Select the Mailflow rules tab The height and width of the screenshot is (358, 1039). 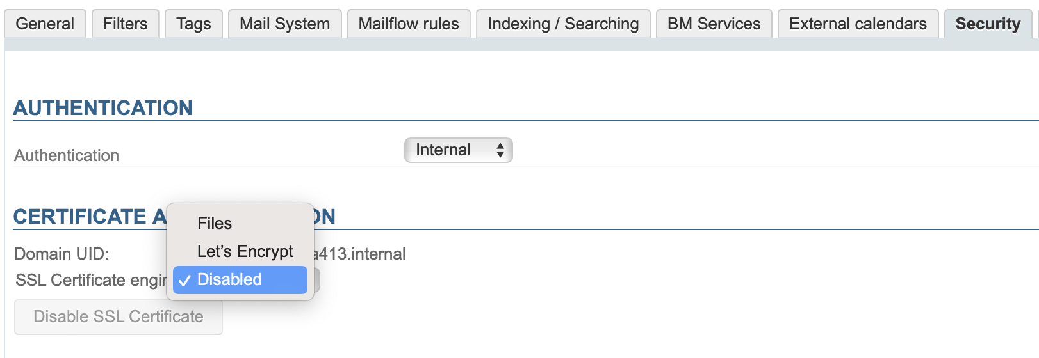click(x=408, y=24)
